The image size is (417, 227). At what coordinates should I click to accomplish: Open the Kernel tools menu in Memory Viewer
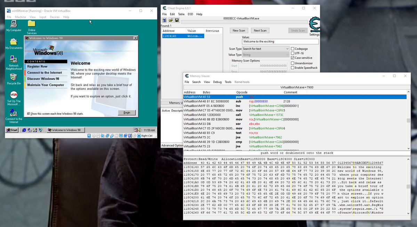coord(242,82)
